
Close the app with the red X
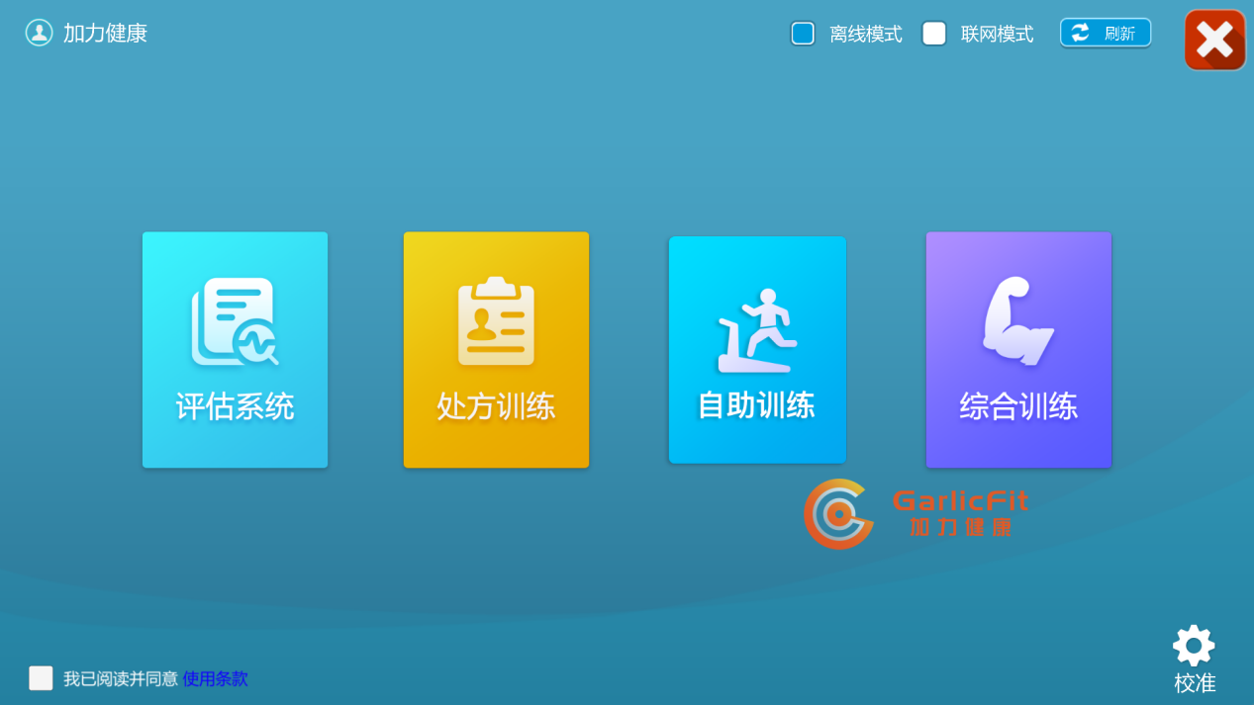[1214, 41]
